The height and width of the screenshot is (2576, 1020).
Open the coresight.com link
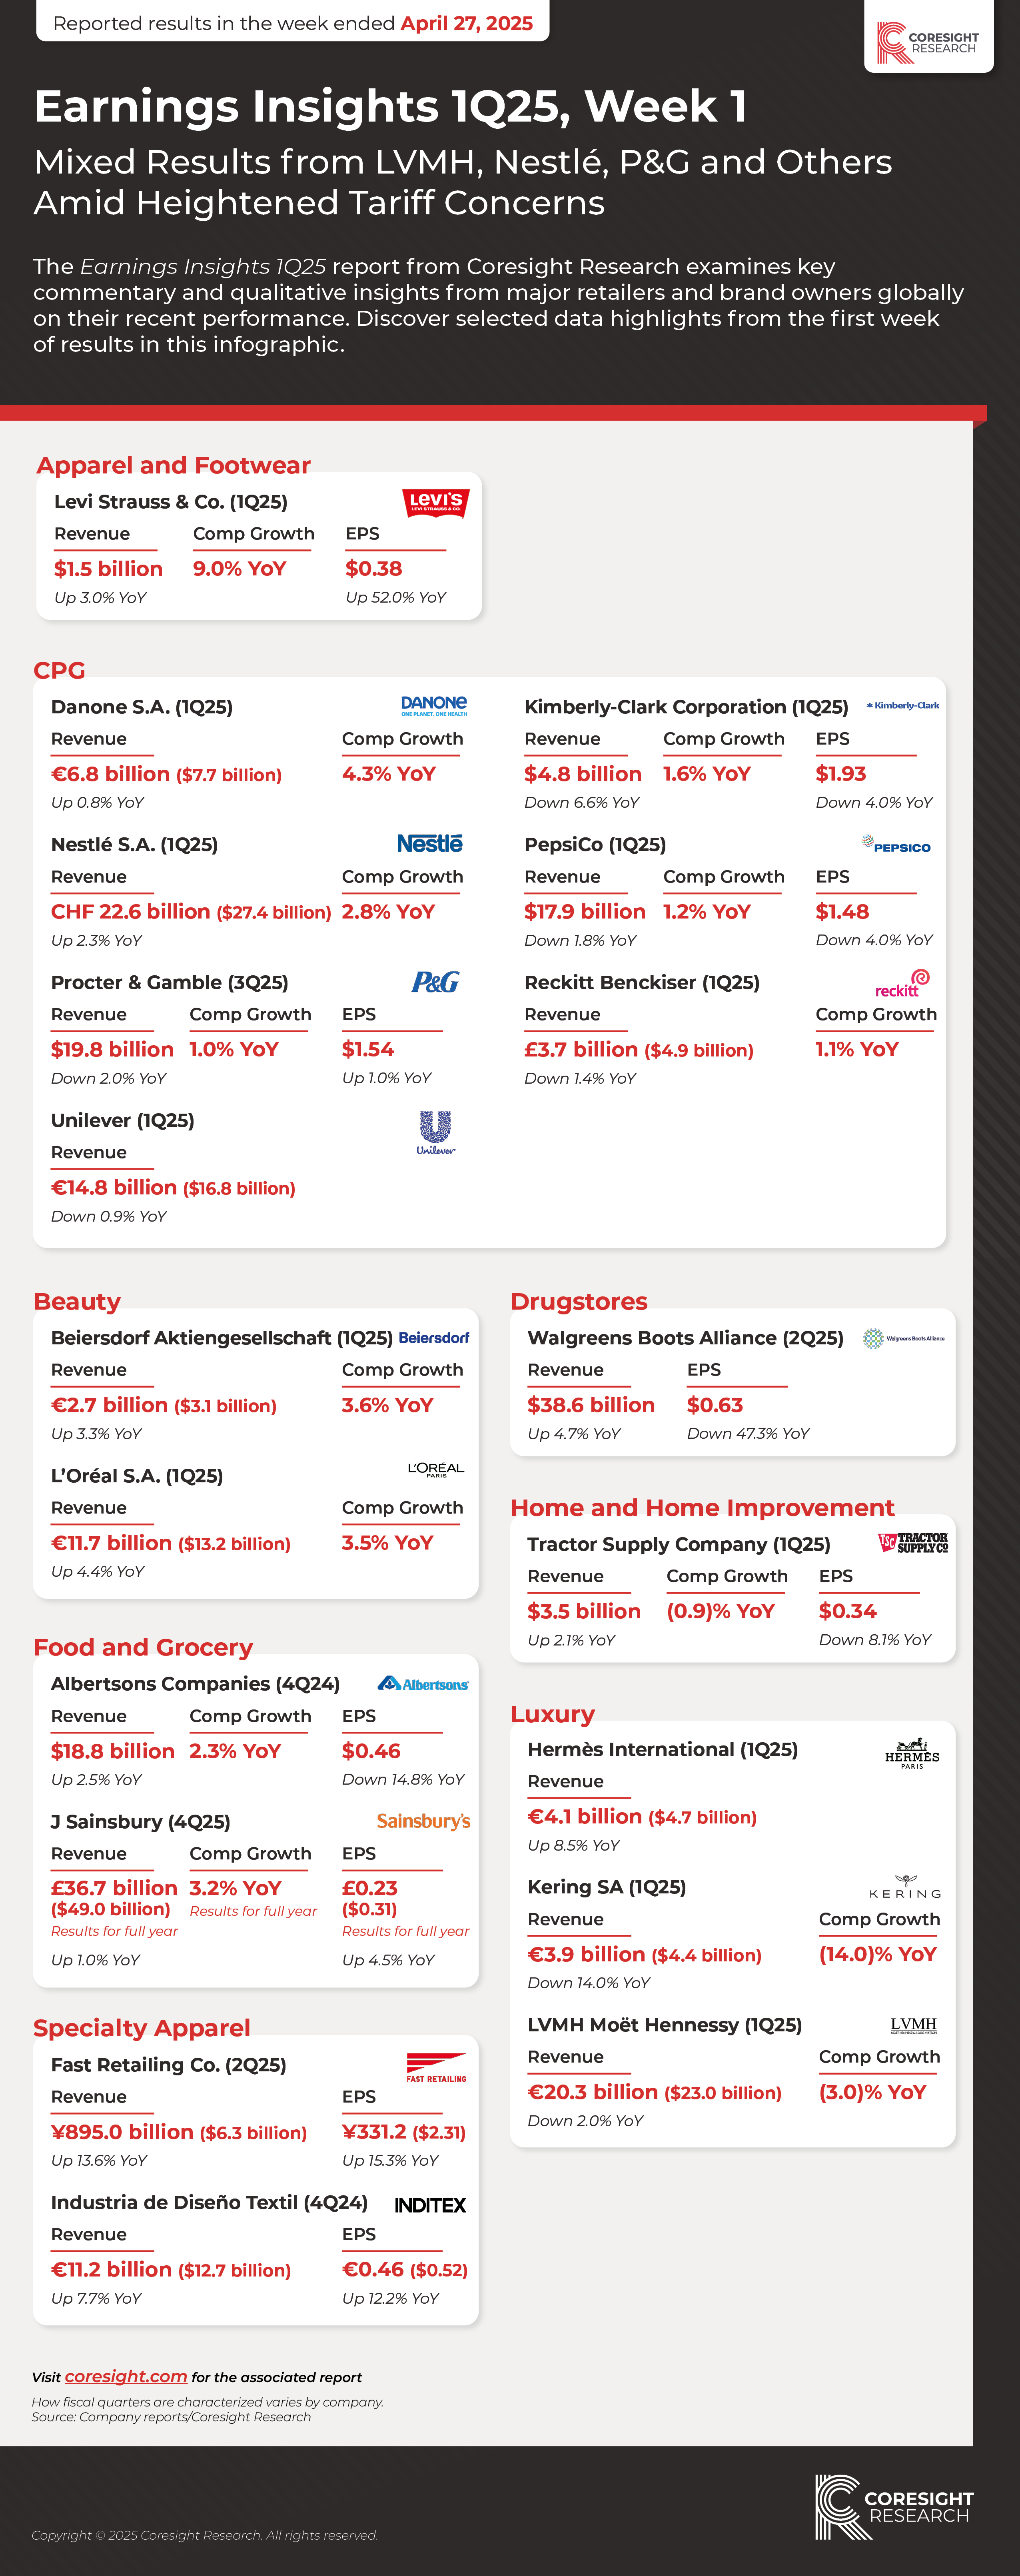click(x=126, y=2376)
